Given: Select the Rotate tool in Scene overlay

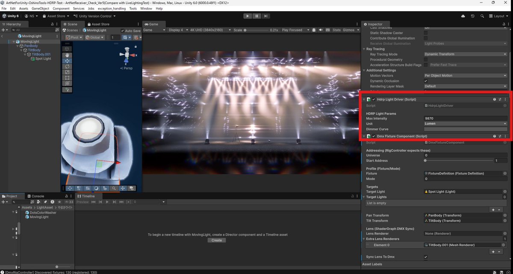Looking at the screenshot, I should click(68, 67).
